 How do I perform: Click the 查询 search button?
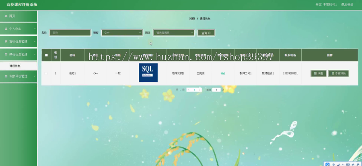click(x=206, y=33)
